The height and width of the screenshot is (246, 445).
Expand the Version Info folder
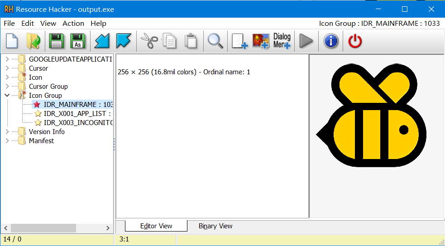[7, 132]
